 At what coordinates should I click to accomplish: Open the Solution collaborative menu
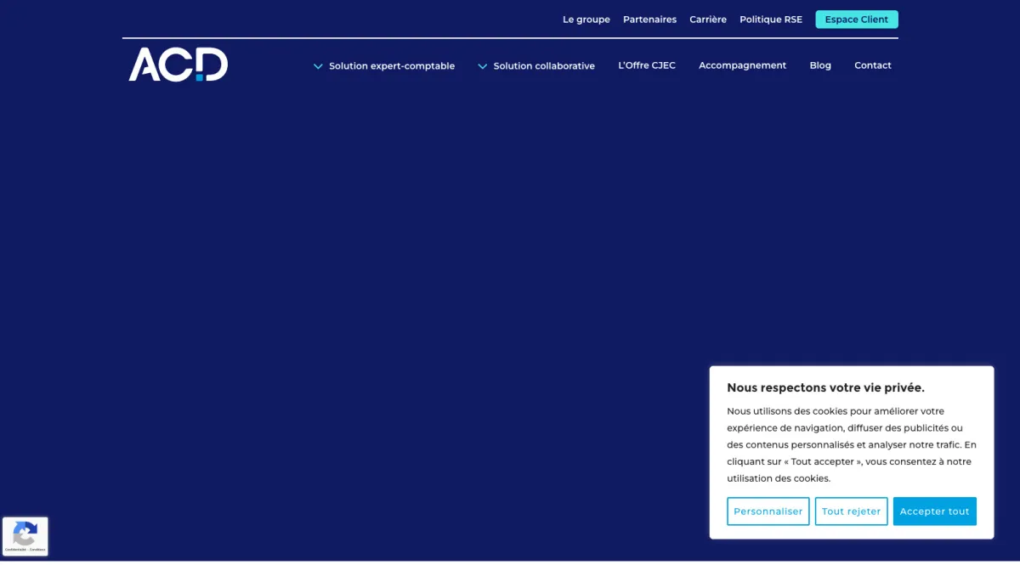click(544, 65)
